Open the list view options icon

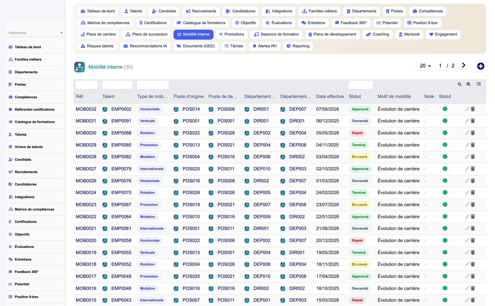click(x=479, y=84)
